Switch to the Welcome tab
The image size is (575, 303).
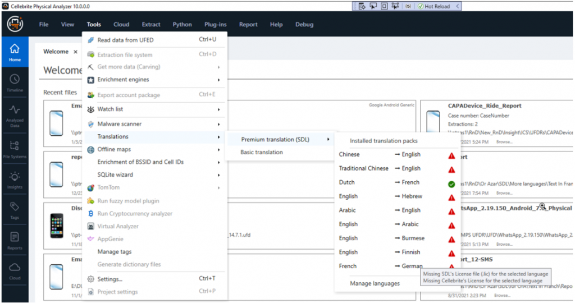point(56,52)
